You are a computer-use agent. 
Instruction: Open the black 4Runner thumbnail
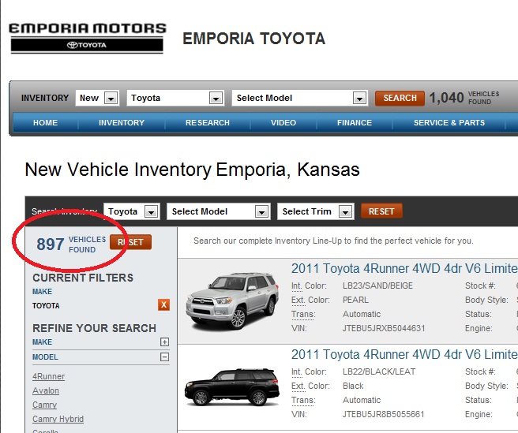(229, 387)
